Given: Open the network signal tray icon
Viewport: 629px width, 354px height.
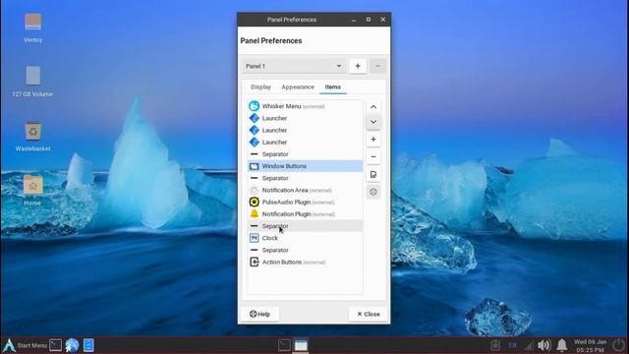Looking at the screenshot, I should 529,345.
